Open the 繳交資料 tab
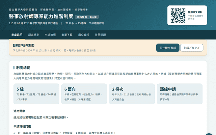This screenshot has height=135, width=216. click(83, 35)
